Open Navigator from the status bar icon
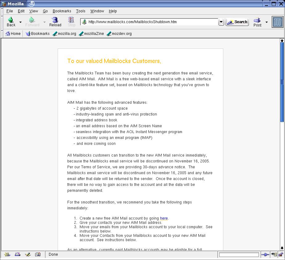 click(x=7, y=254)
